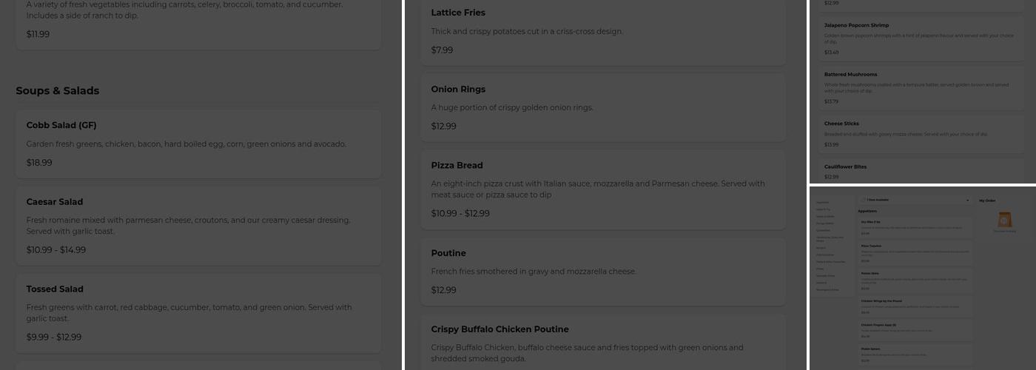Choose the Cobb Salad (GF) item

198,144
